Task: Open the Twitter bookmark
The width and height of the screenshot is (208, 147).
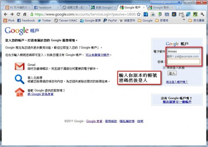Action: click(44, 20)
